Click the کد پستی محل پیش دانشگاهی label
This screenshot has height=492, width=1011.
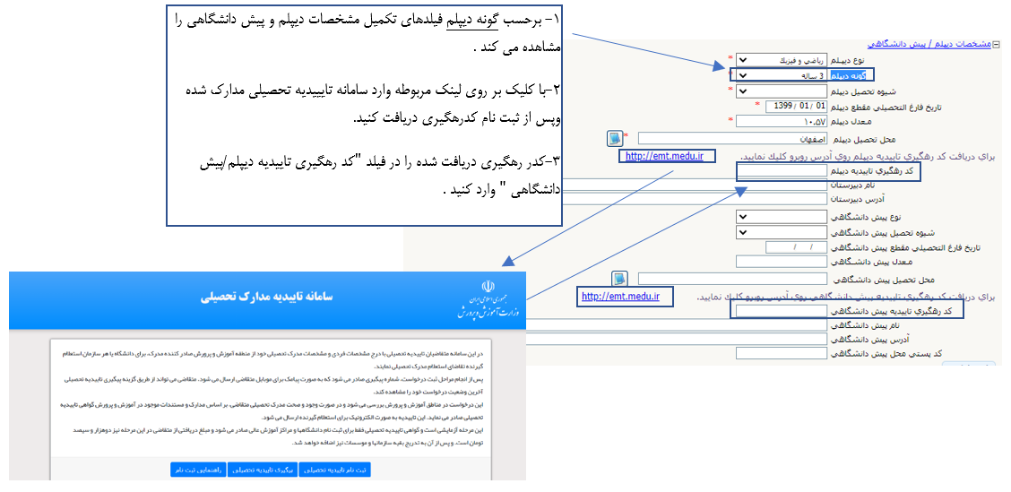[887, 354]
